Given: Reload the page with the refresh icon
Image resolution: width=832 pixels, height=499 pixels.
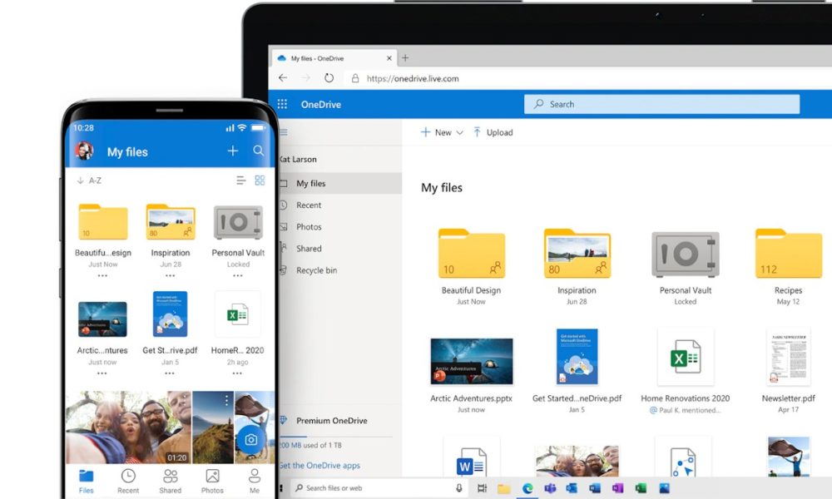Looking at the screenshot, I should click(329, 78).
